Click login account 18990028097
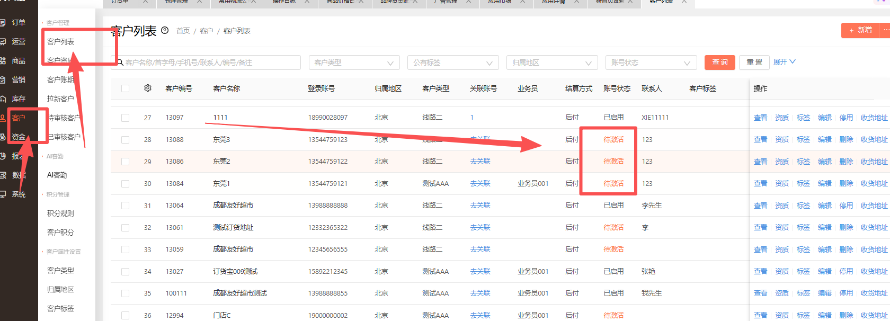Image resolution: width=890 pixels, height=321 pixels. click(328, 118)
